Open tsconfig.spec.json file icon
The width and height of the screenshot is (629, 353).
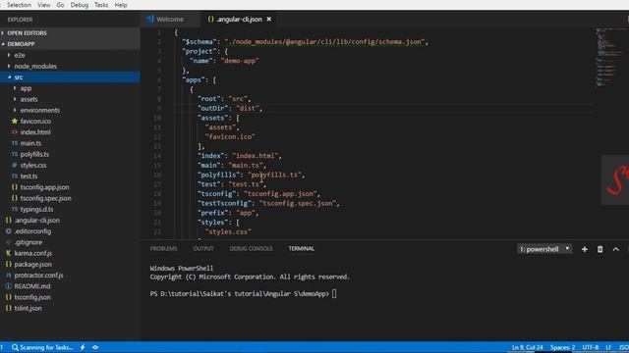(x=15, y=198)
